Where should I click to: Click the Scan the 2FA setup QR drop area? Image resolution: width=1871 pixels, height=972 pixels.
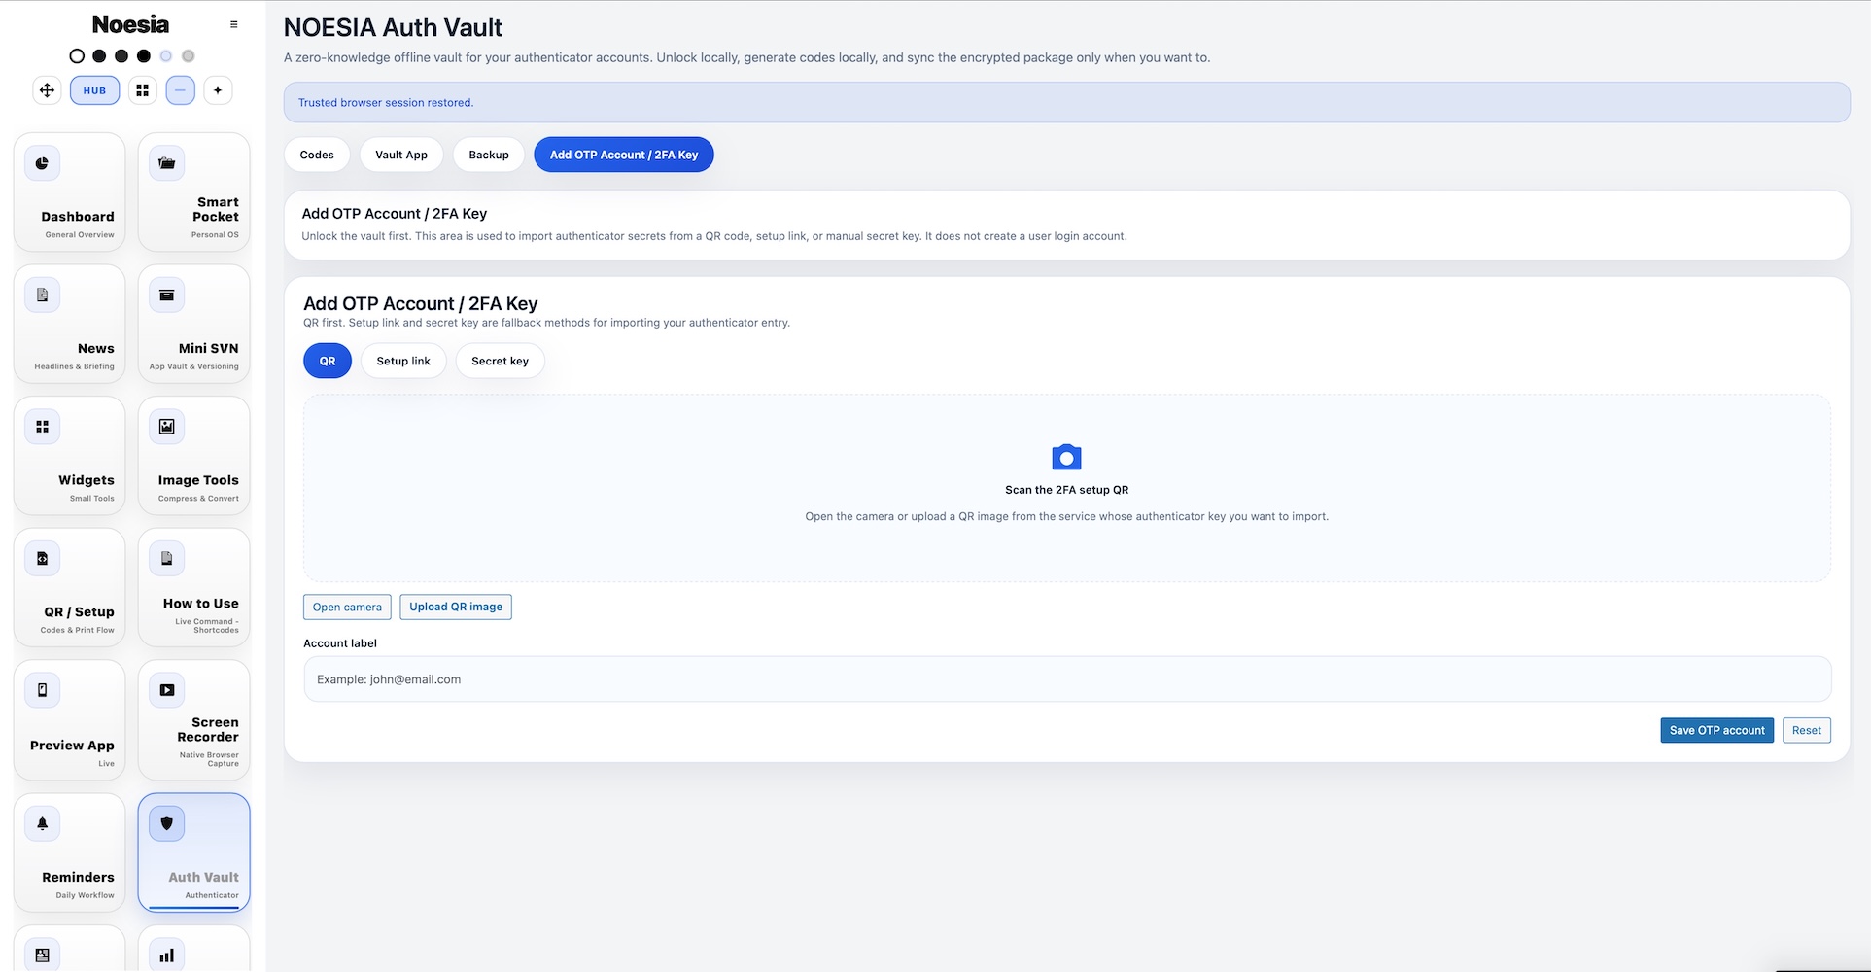(1067, 488)
